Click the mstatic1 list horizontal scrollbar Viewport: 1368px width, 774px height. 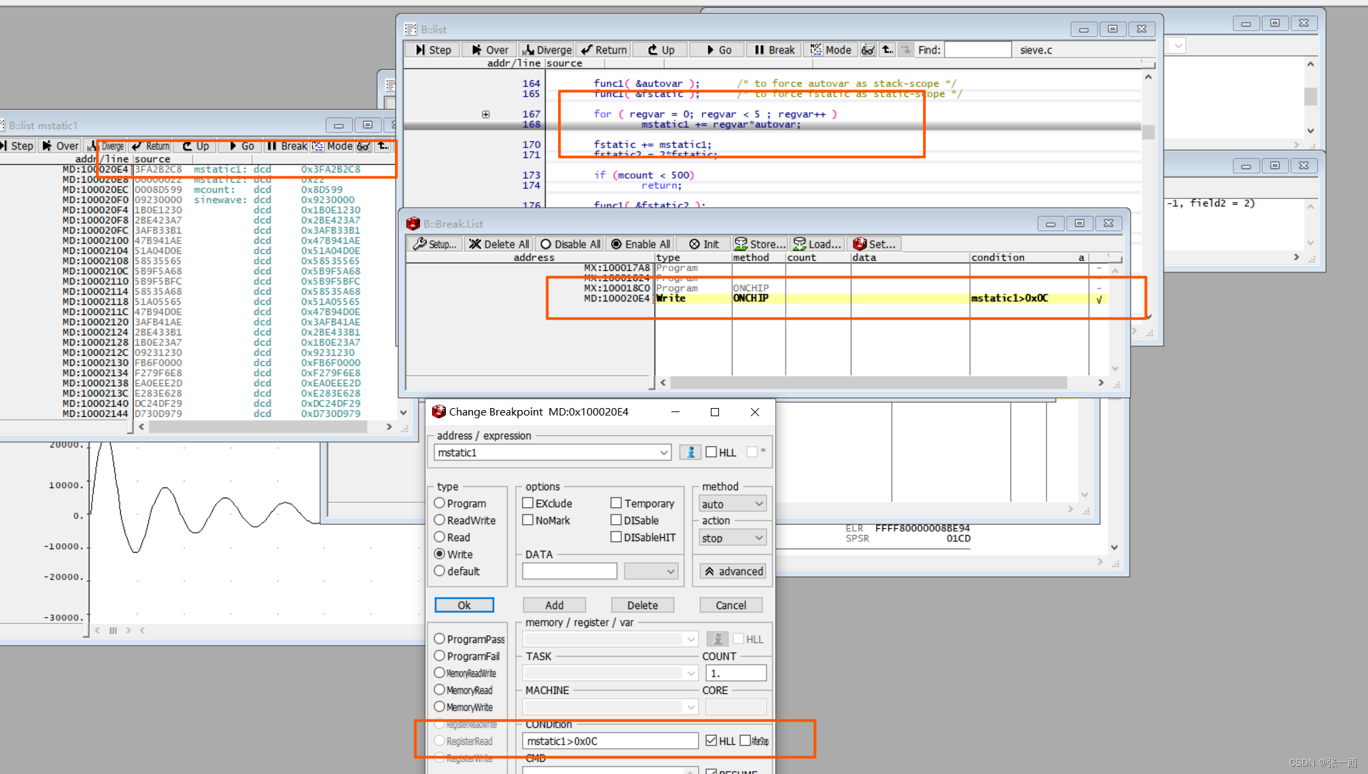258,427
